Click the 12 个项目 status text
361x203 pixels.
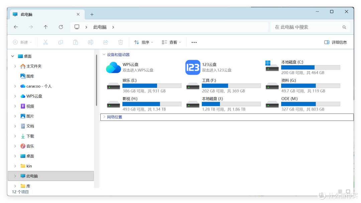coord(20,192)
